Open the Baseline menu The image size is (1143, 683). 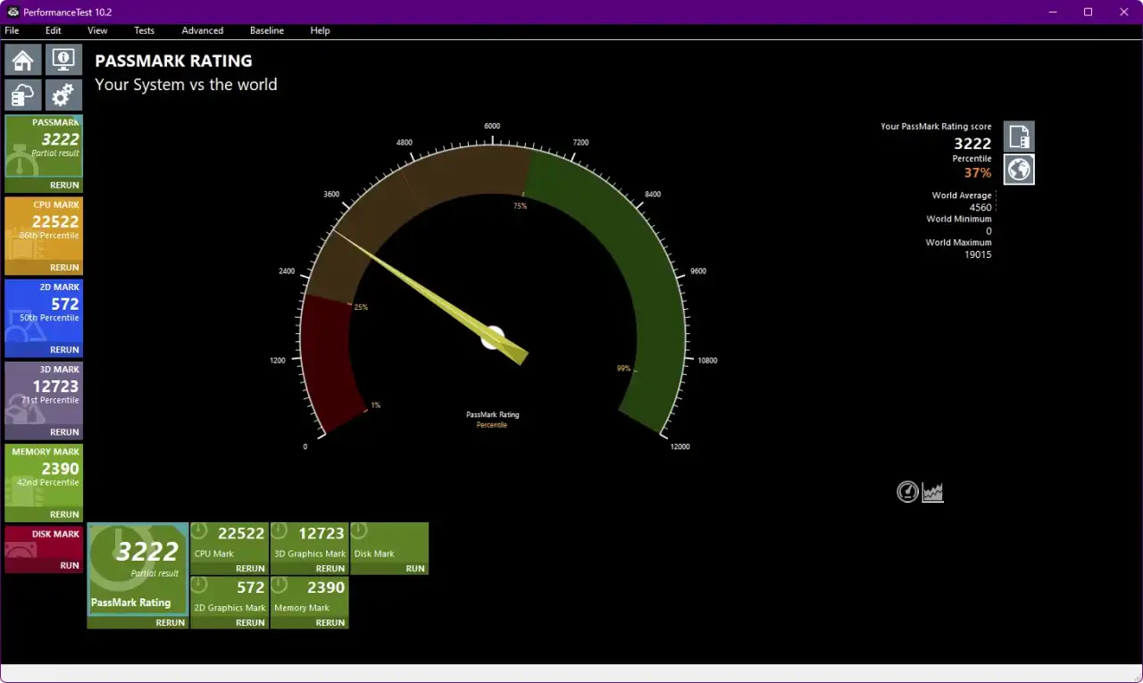pos(266,30)
